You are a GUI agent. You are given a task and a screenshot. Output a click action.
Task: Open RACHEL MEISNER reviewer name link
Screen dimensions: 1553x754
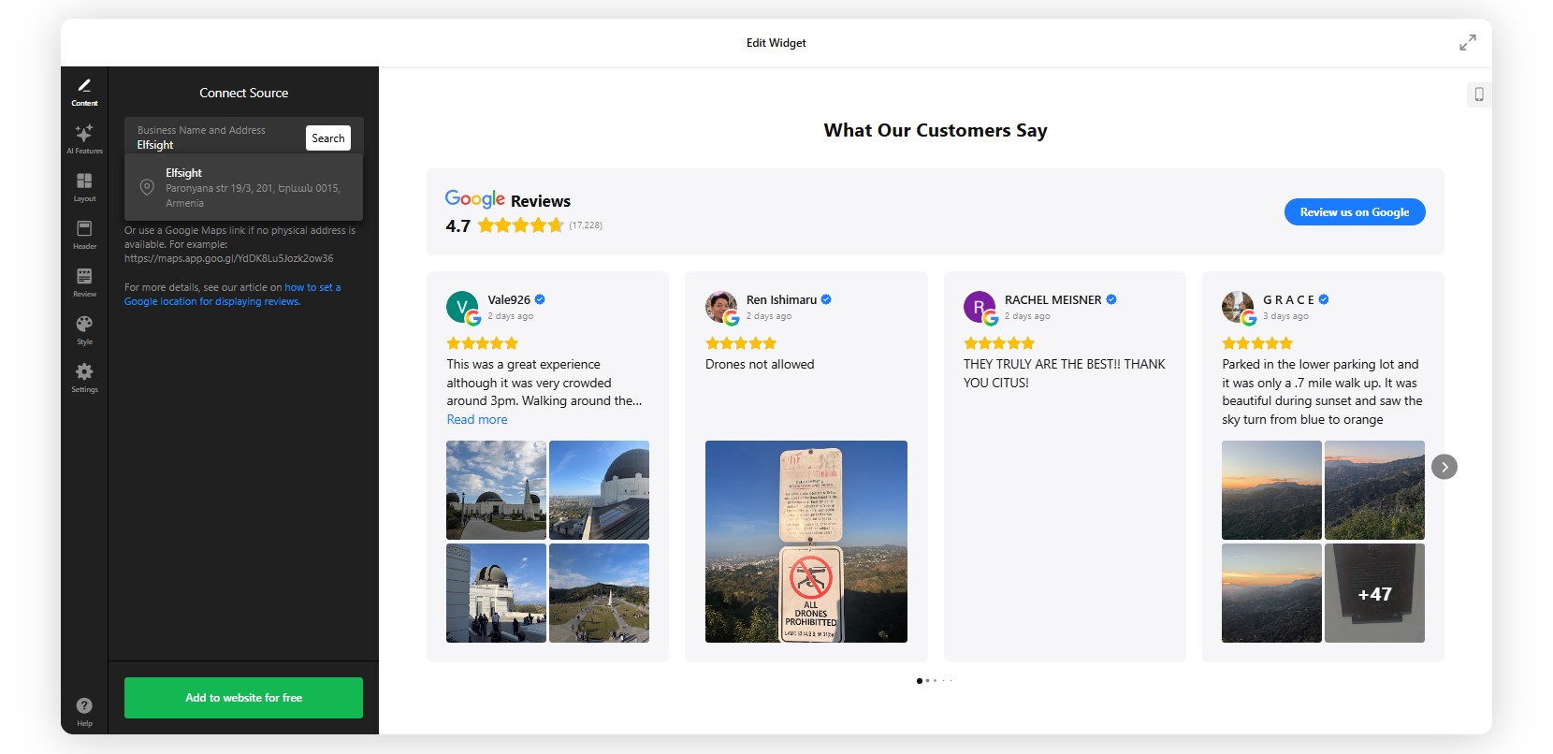click(1053, 299)
